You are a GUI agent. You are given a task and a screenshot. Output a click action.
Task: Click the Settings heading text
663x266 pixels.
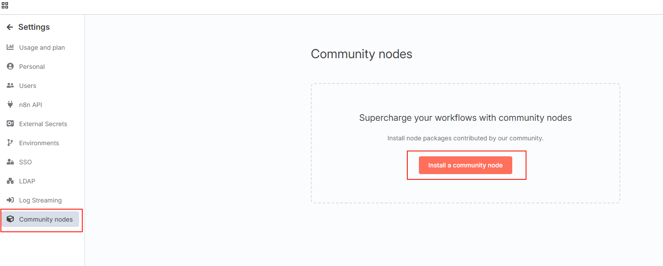[x=34, y=27]
